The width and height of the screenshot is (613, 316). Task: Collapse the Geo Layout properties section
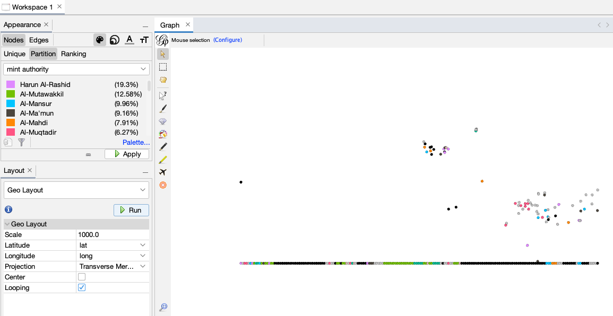click(7, 224)
